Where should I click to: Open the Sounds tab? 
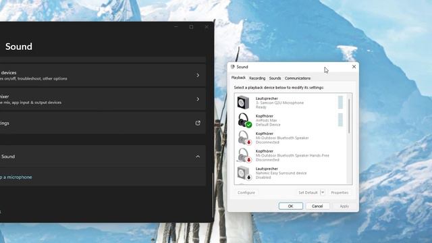(x=275, y=78)
